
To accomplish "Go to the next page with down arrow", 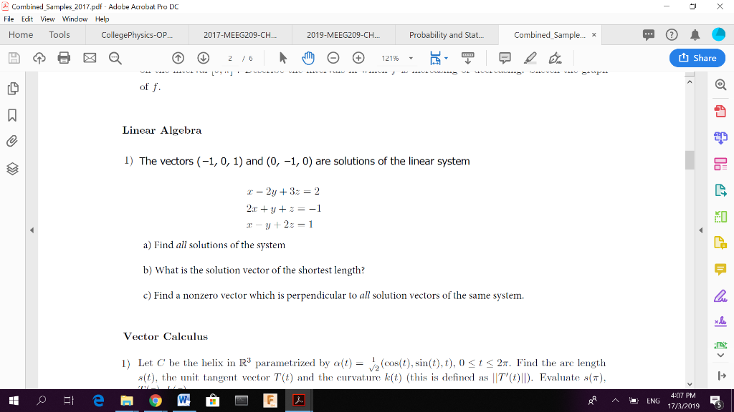I will 203,58.
